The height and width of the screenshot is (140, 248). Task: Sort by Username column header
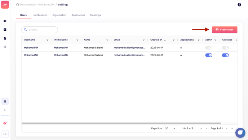30,40
